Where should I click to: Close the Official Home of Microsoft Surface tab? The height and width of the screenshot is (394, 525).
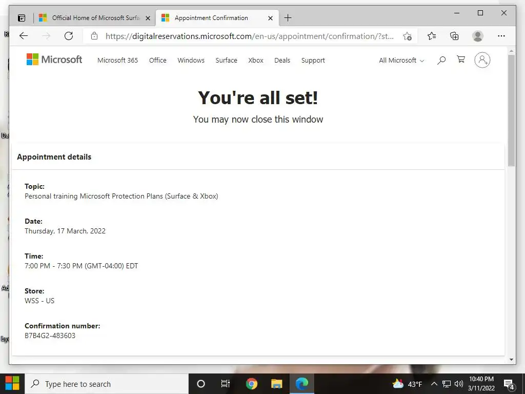(x=148, y=18)
